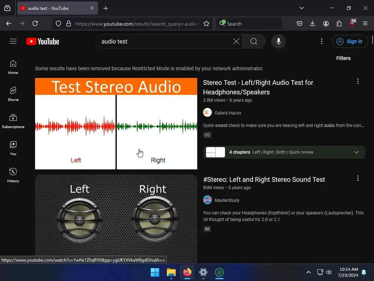Screen dimensions: 374x281
Task: Open the Pocket save icon
Action: [299, 23]
